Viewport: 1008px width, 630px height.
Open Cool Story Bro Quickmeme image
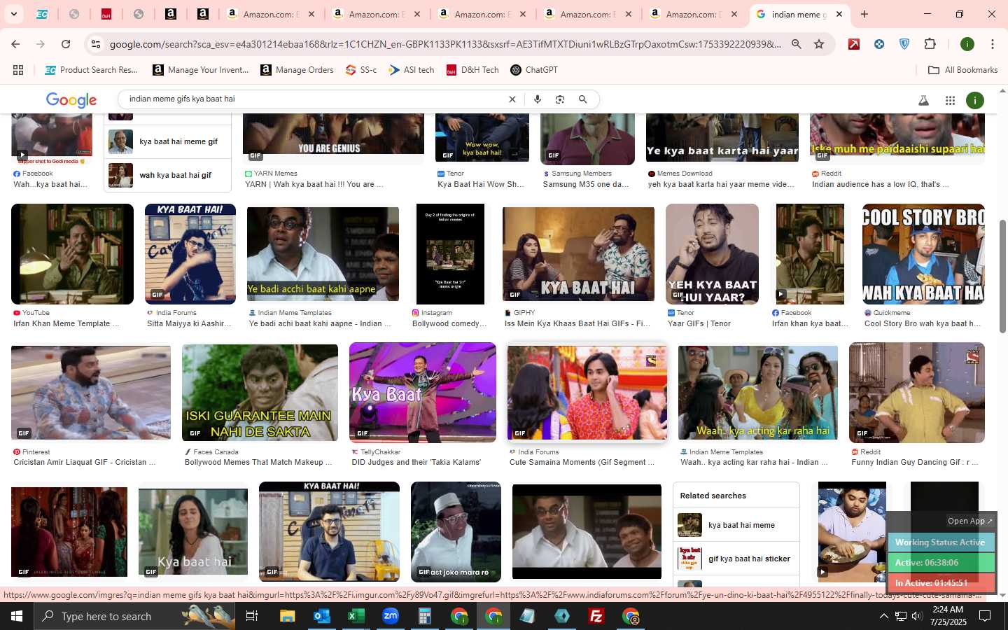(x=923, y=254)
